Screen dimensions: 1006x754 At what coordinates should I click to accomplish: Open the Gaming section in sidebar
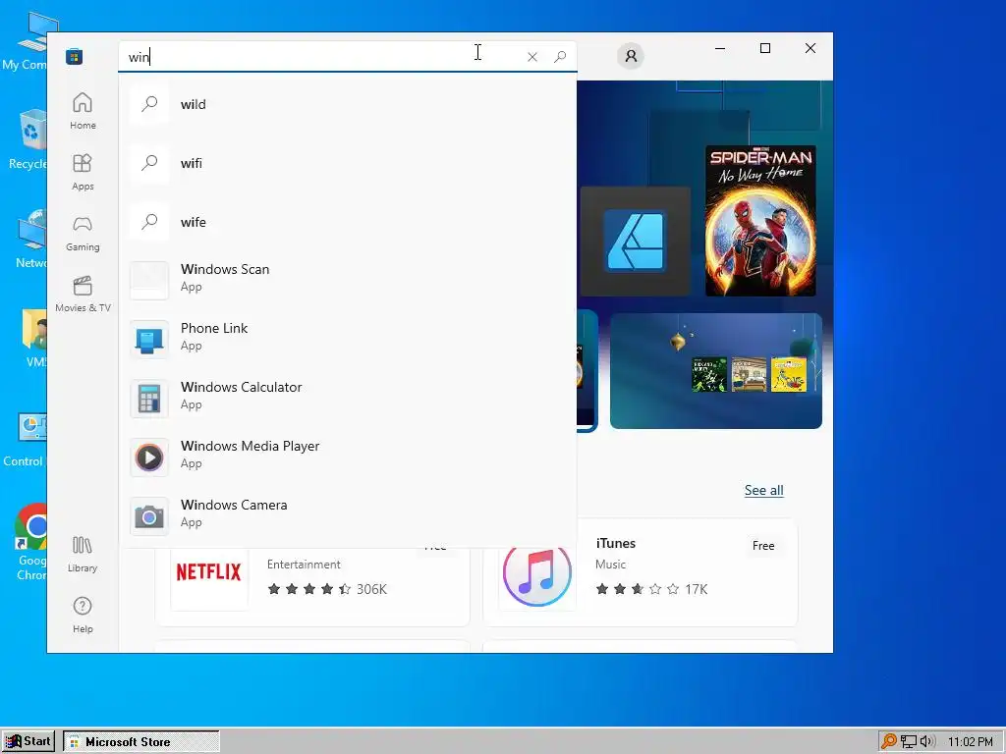(83, 233)
